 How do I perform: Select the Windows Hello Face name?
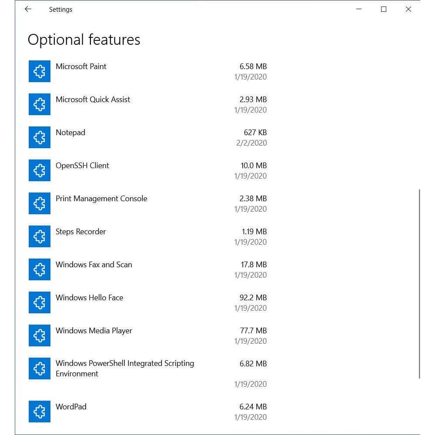[x=89, y=298]
